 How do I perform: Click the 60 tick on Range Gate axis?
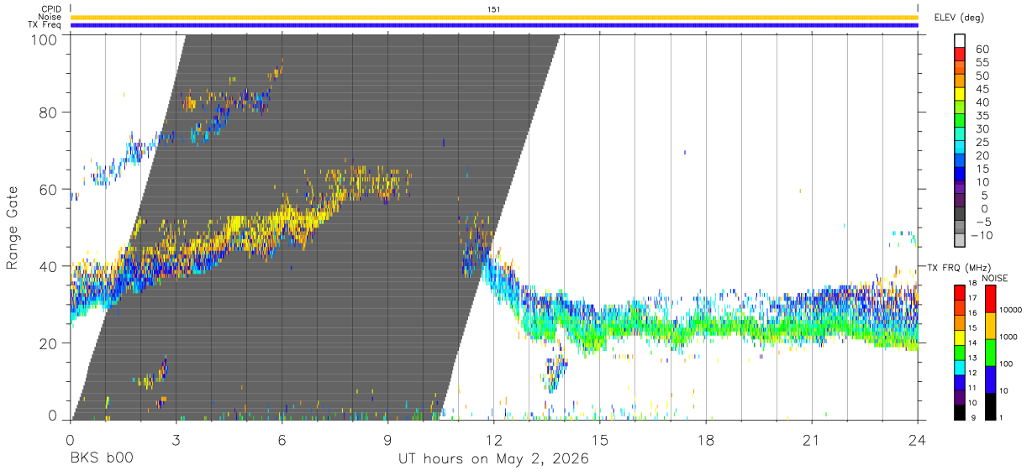point(50,189)
